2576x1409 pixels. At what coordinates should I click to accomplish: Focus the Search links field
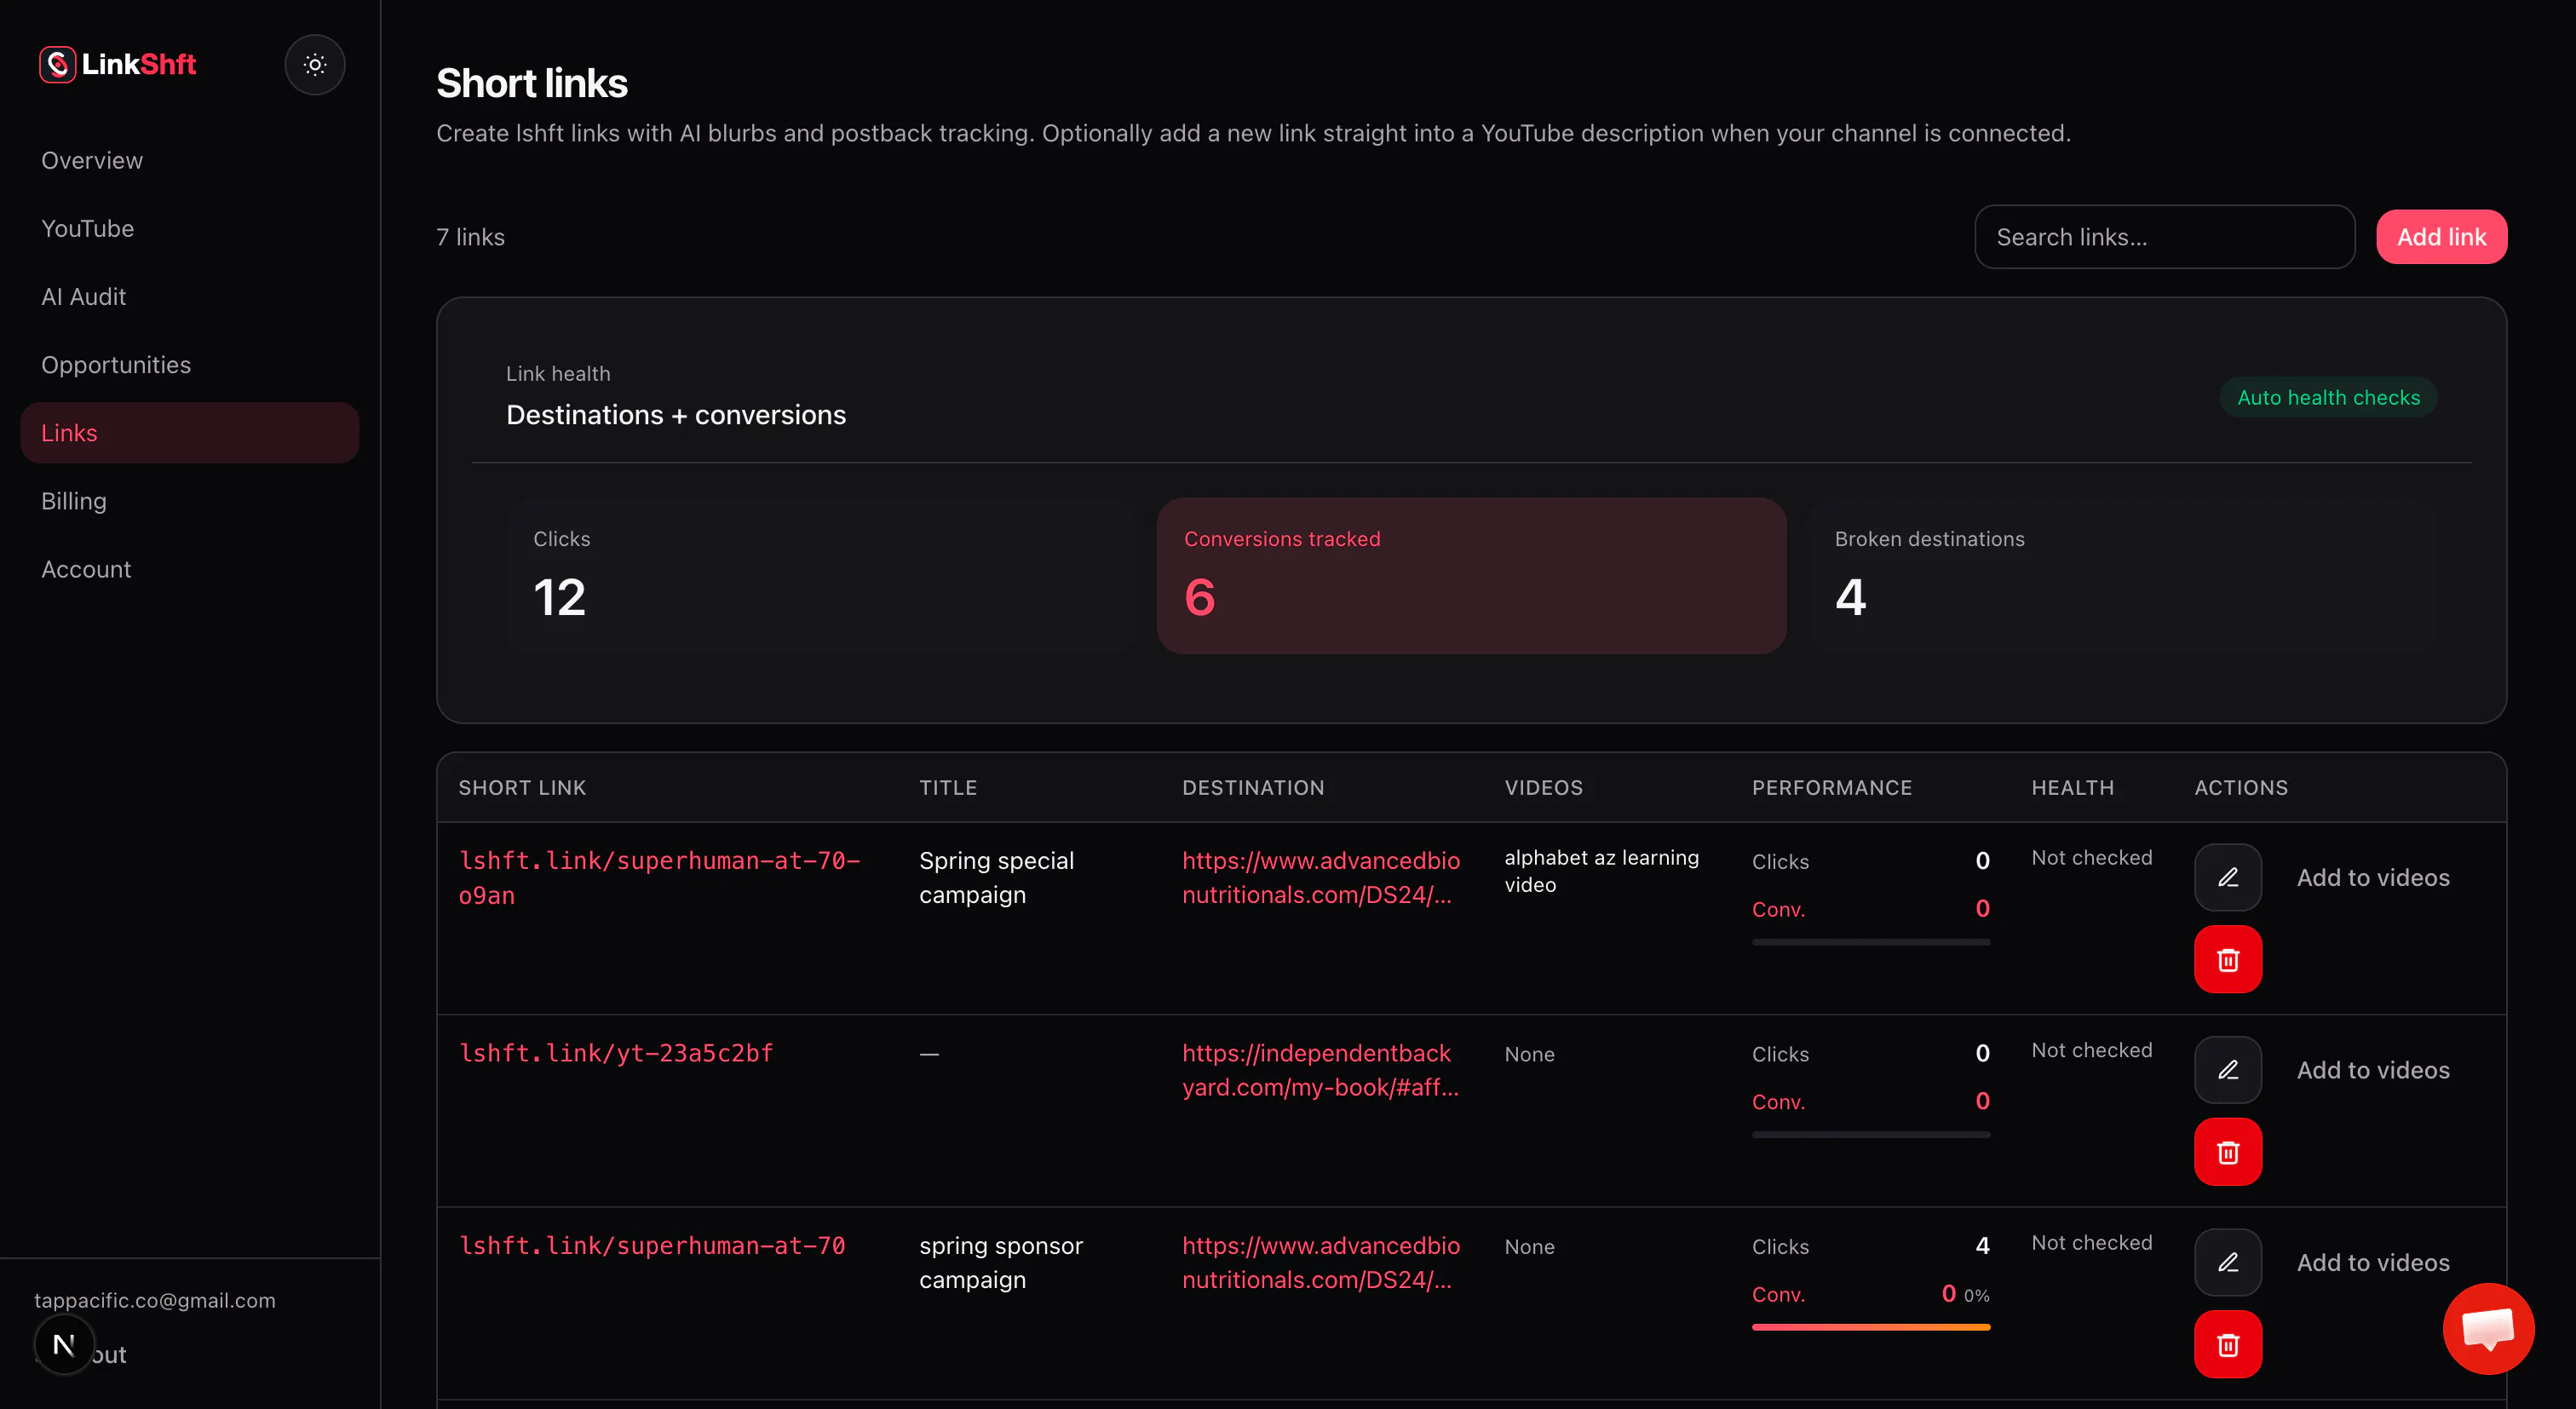point(2164,237)
